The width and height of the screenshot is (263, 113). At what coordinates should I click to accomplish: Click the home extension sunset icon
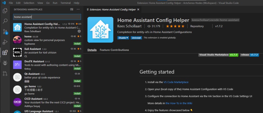[x=17, y=40]
